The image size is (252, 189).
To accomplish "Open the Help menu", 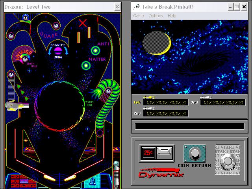I will pos(172,16).
